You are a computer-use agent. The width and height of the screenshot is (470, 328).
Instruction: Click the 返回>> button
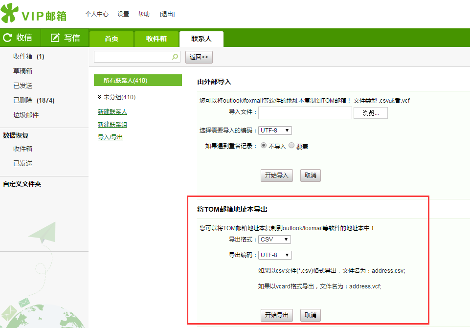coord(199,57)
